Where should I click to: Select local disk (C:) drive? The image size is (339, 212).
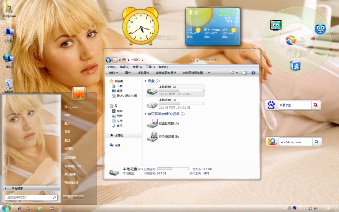pos(175,90)
